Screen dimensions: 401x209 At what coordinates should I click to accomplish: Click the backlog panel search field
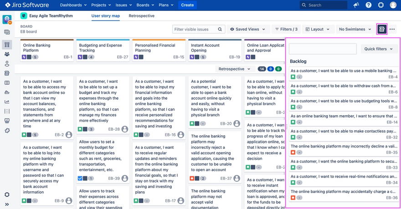click(x=323, y=49)
